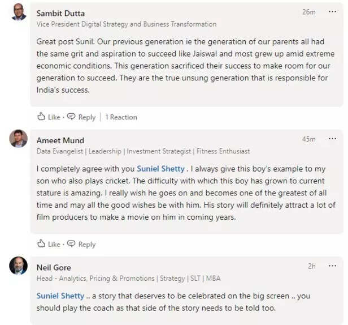Open Sambit Dutta's profile picture

[19, 11]
